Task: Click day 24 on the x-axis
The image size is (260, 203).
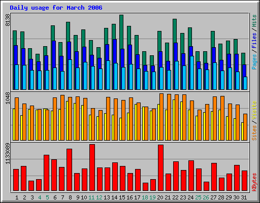Action: tap(190, 197)
